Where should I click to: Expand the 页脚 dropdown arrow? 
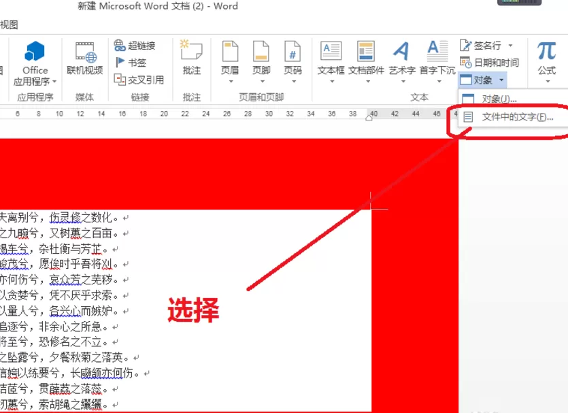coord(263,82)
